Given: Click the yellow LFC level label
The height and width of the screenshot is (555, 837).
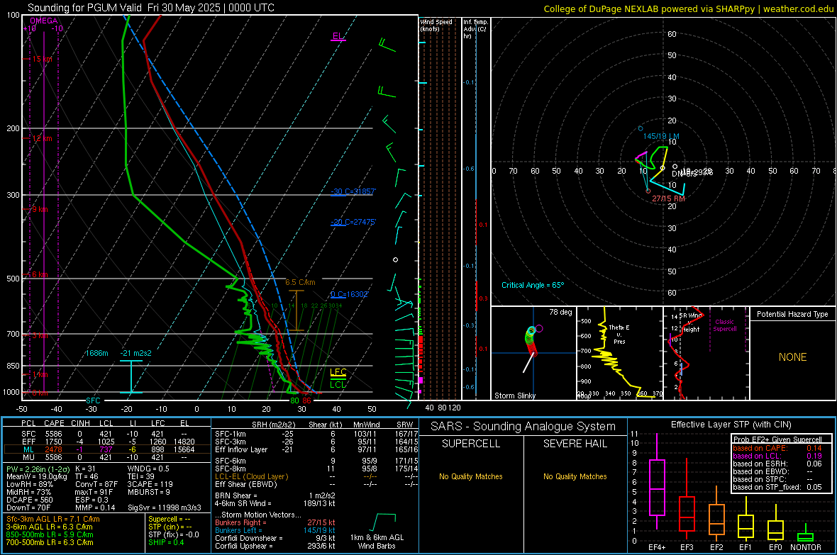Looking at the screenshot, I should pyautogui.click(x=338, y=372).
